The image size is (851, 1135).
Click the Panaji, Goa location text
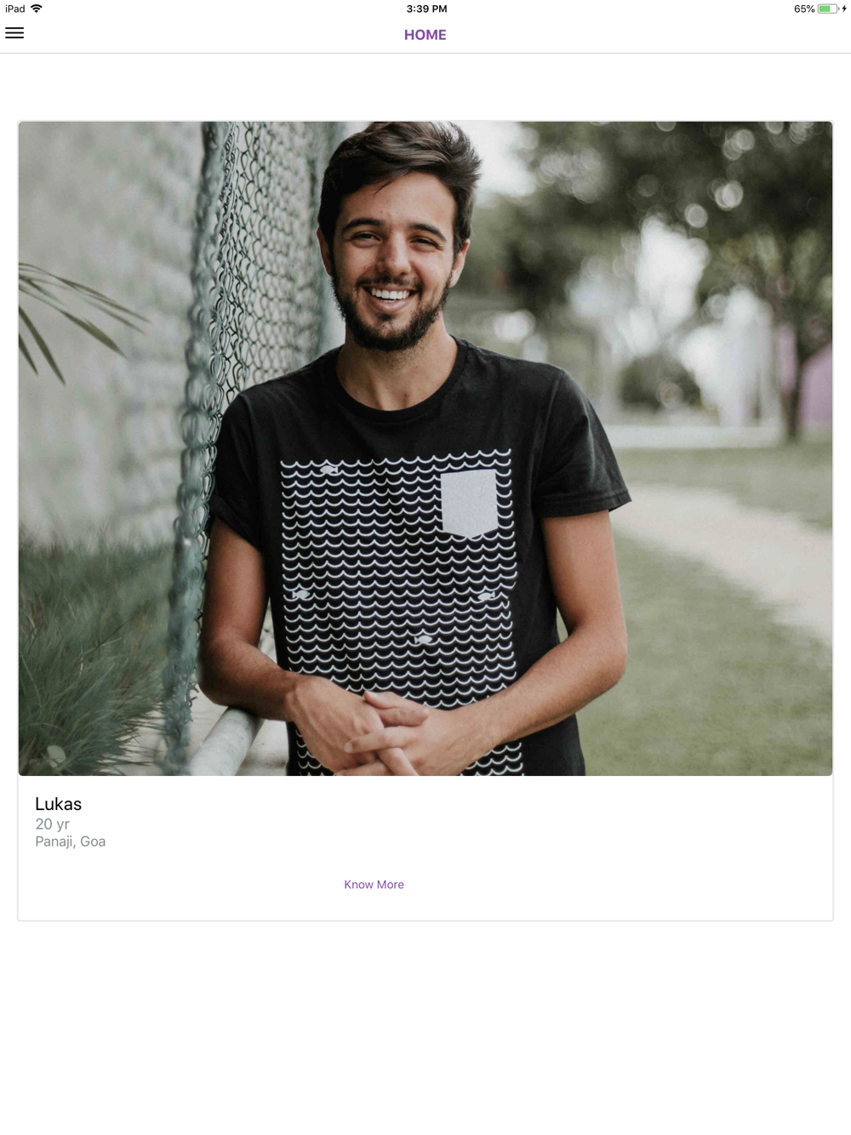[x=70, y=841]
